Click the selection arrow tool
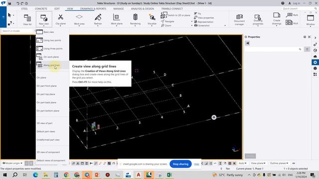The image size is (319, 179). click(x=9, y=15)
